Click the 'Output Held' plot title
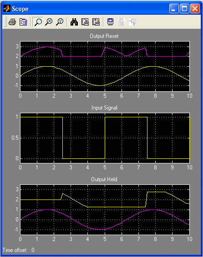Image resolution: width=203 pixels, height=257 pixels. (104, 179)
